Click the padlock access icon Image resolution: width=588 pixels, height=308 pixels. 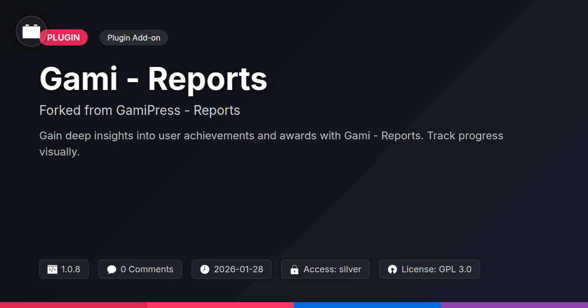[294, 269]
